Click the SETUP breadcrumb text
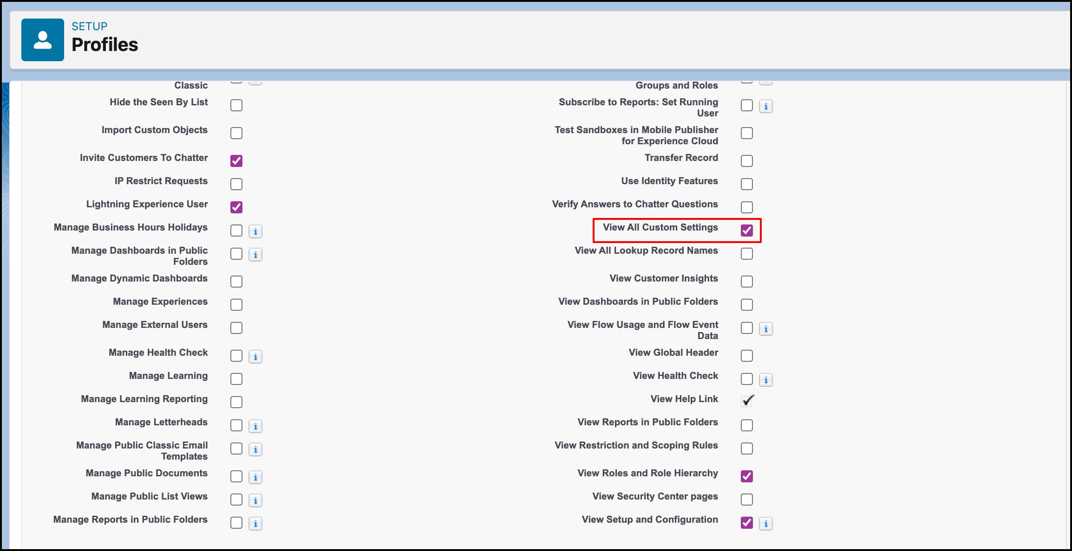Image resolution: width=1072 pixels, height=551 pixels. pyautogui.click(x=89, y=26)
